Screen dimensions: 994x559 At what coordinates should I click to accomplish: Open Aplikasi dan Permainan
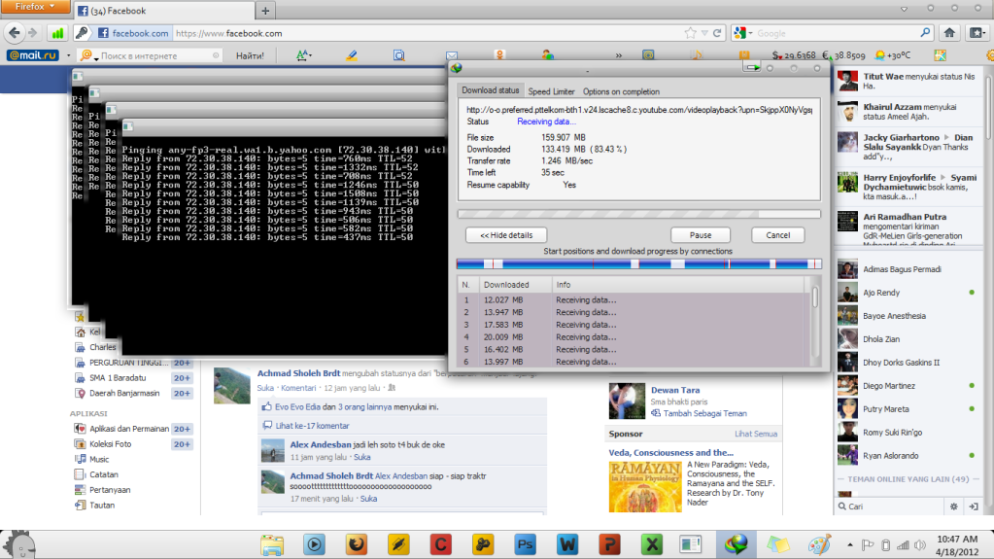coord(128,429)
